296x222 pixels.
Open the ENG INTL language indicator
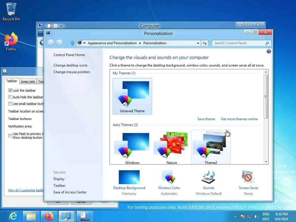[x=266, y=217]
